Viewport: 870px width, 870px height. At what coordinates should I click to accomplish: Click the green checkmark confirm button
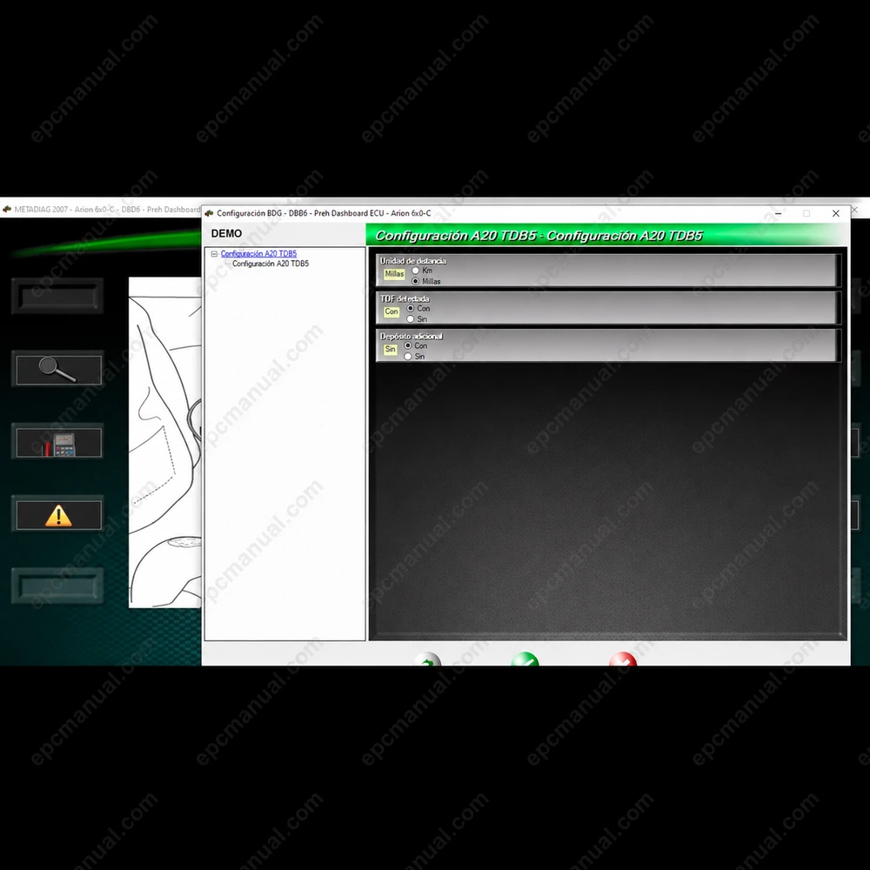525,659
